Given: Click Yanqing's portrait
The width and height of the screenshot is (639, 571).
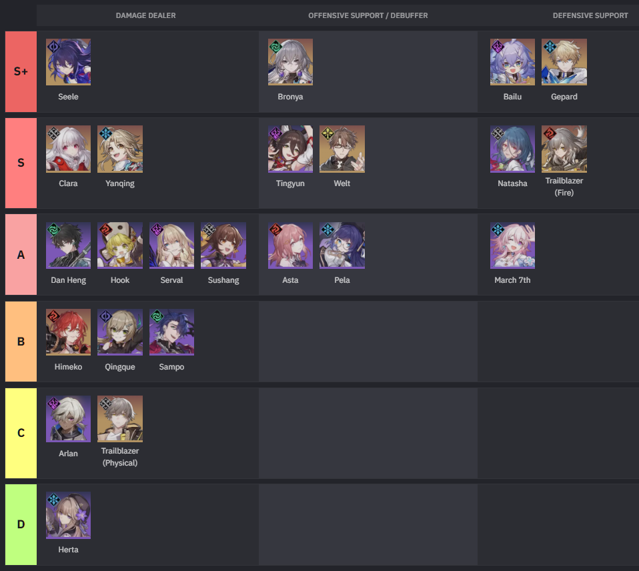Looking at the screenshot, I should [120, 149].
